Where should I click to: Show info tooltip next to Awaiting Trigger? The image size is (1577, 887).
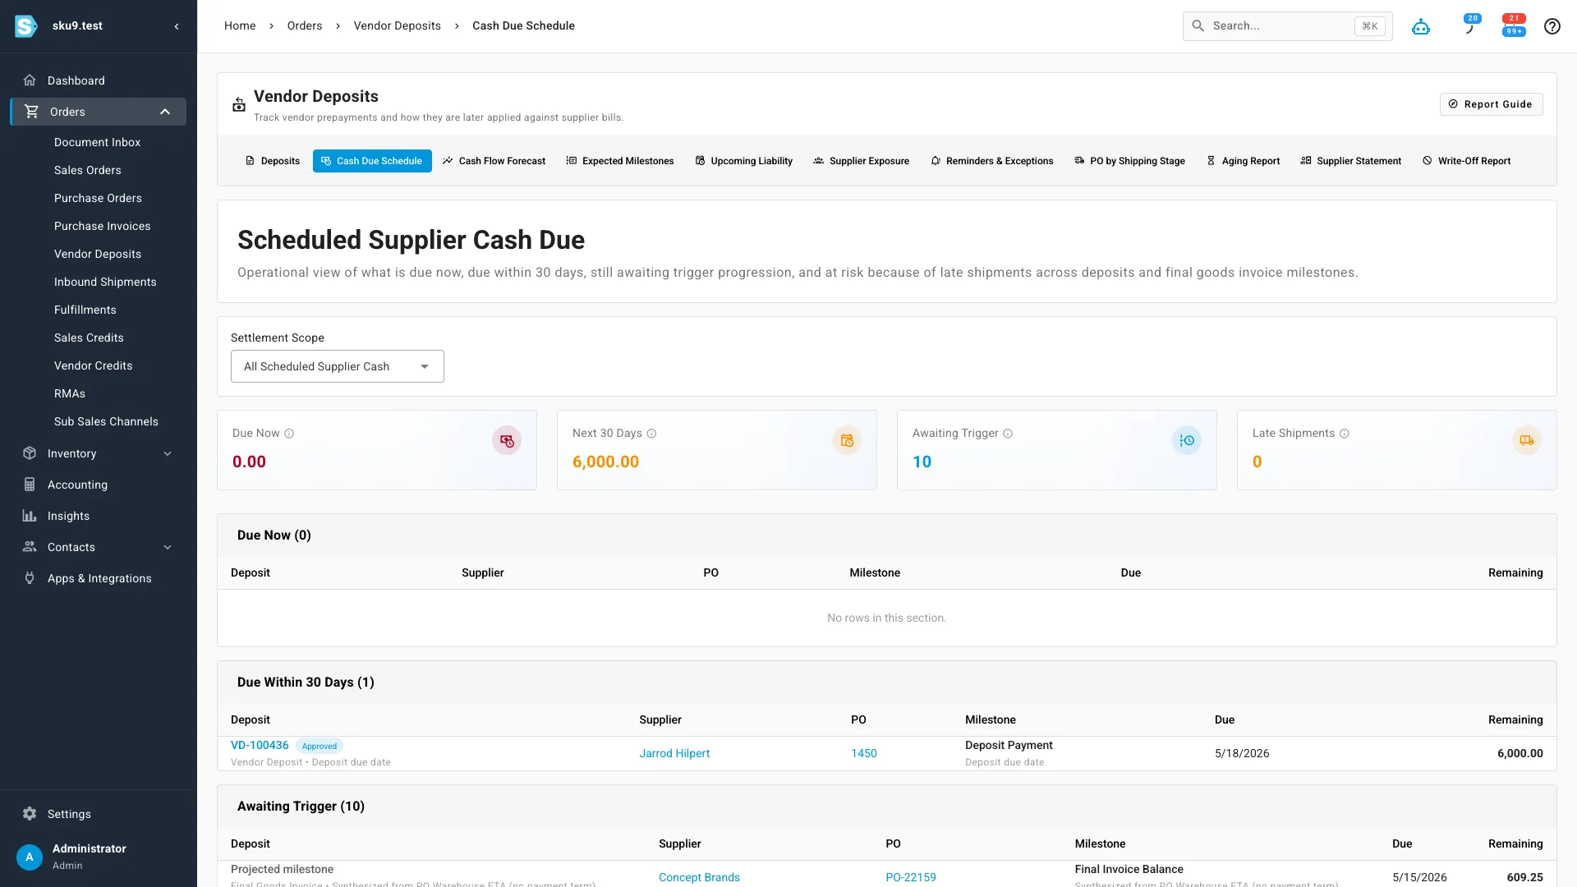pyautogui.click(x=1008, y=434)
